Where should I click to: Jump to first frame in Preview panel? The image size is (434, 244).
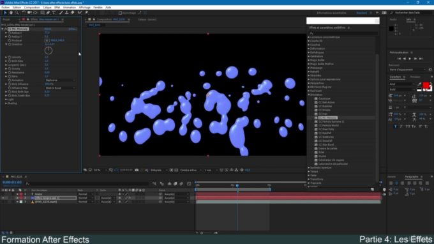pos(399,59)
